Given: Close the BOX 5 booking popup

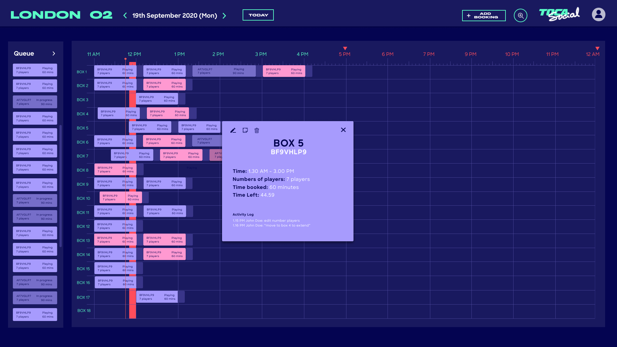Looking at the screenshot, I should [x=343, y=130].
